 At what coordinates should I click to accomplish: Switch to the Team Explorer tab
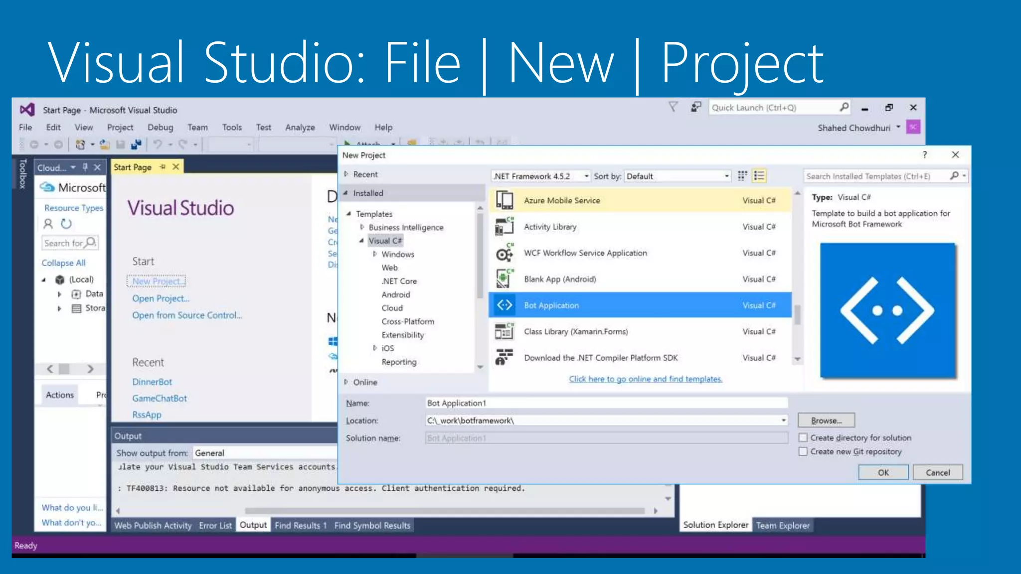[783, 525]
